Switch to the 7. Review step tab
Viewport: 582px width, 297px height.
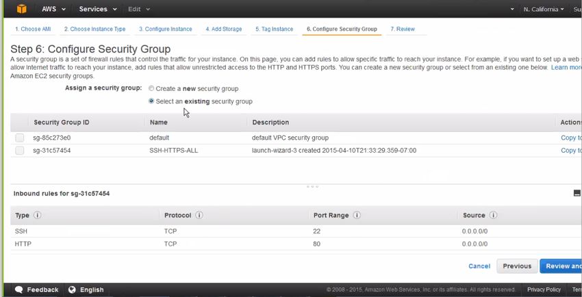pyautogui.click(x=403, y=29)
